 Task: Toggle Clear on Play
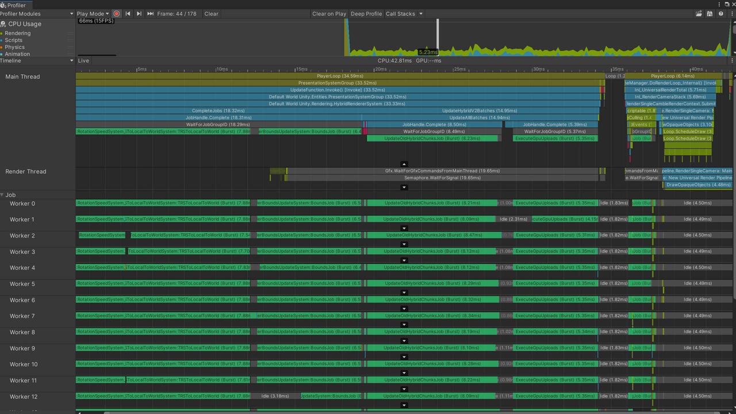(x=329, y=14)
